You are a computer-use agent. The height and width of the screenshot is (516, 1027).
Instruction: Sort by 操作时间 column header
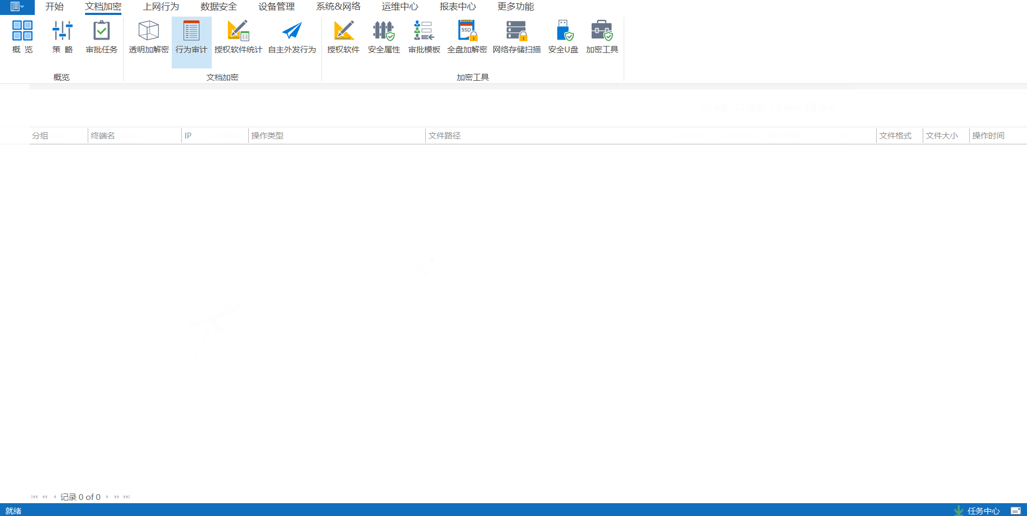click(988, 136)
